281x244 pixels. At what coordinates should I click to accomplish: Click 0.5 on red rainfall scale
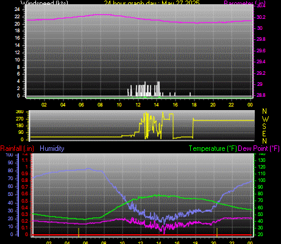(x=25, y=201)
